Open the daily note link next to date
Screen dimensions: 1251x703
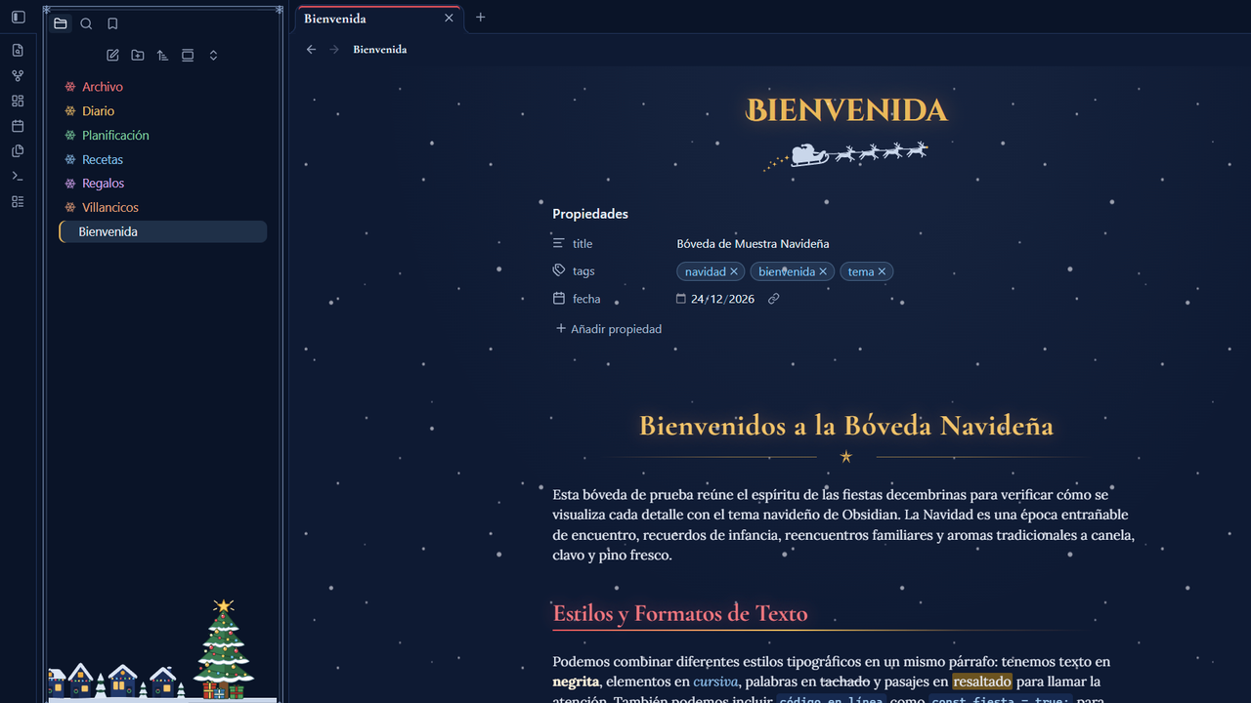click(774, 299)
